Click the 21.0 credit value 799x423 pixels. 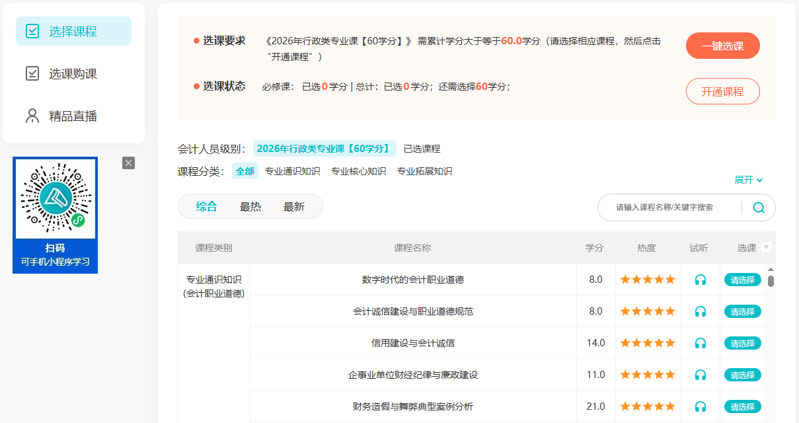[x=596, y=406]
